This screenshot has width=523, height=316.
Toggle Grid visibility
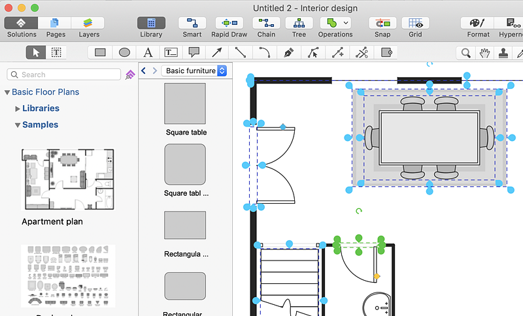415,24
